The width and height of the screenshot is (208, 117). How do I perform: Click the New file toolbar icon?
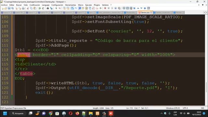[x=2, y=8]
